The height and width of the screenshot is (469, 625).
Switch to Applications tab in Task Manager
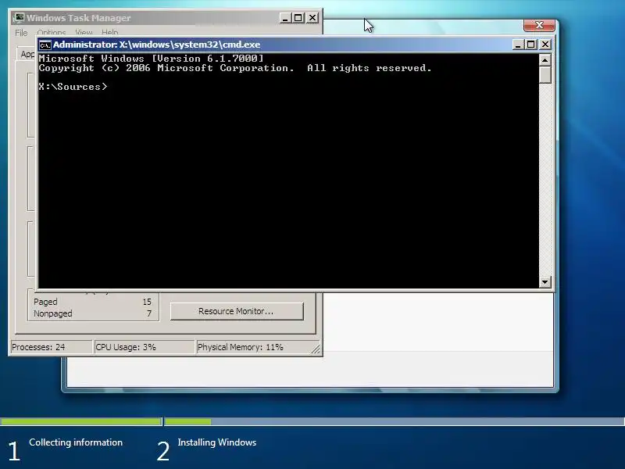pos(27,54)
